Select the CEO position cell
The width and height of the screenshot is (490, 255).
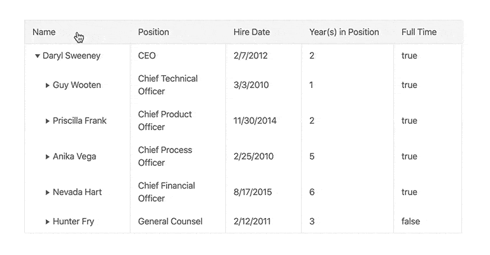[178, 55]
